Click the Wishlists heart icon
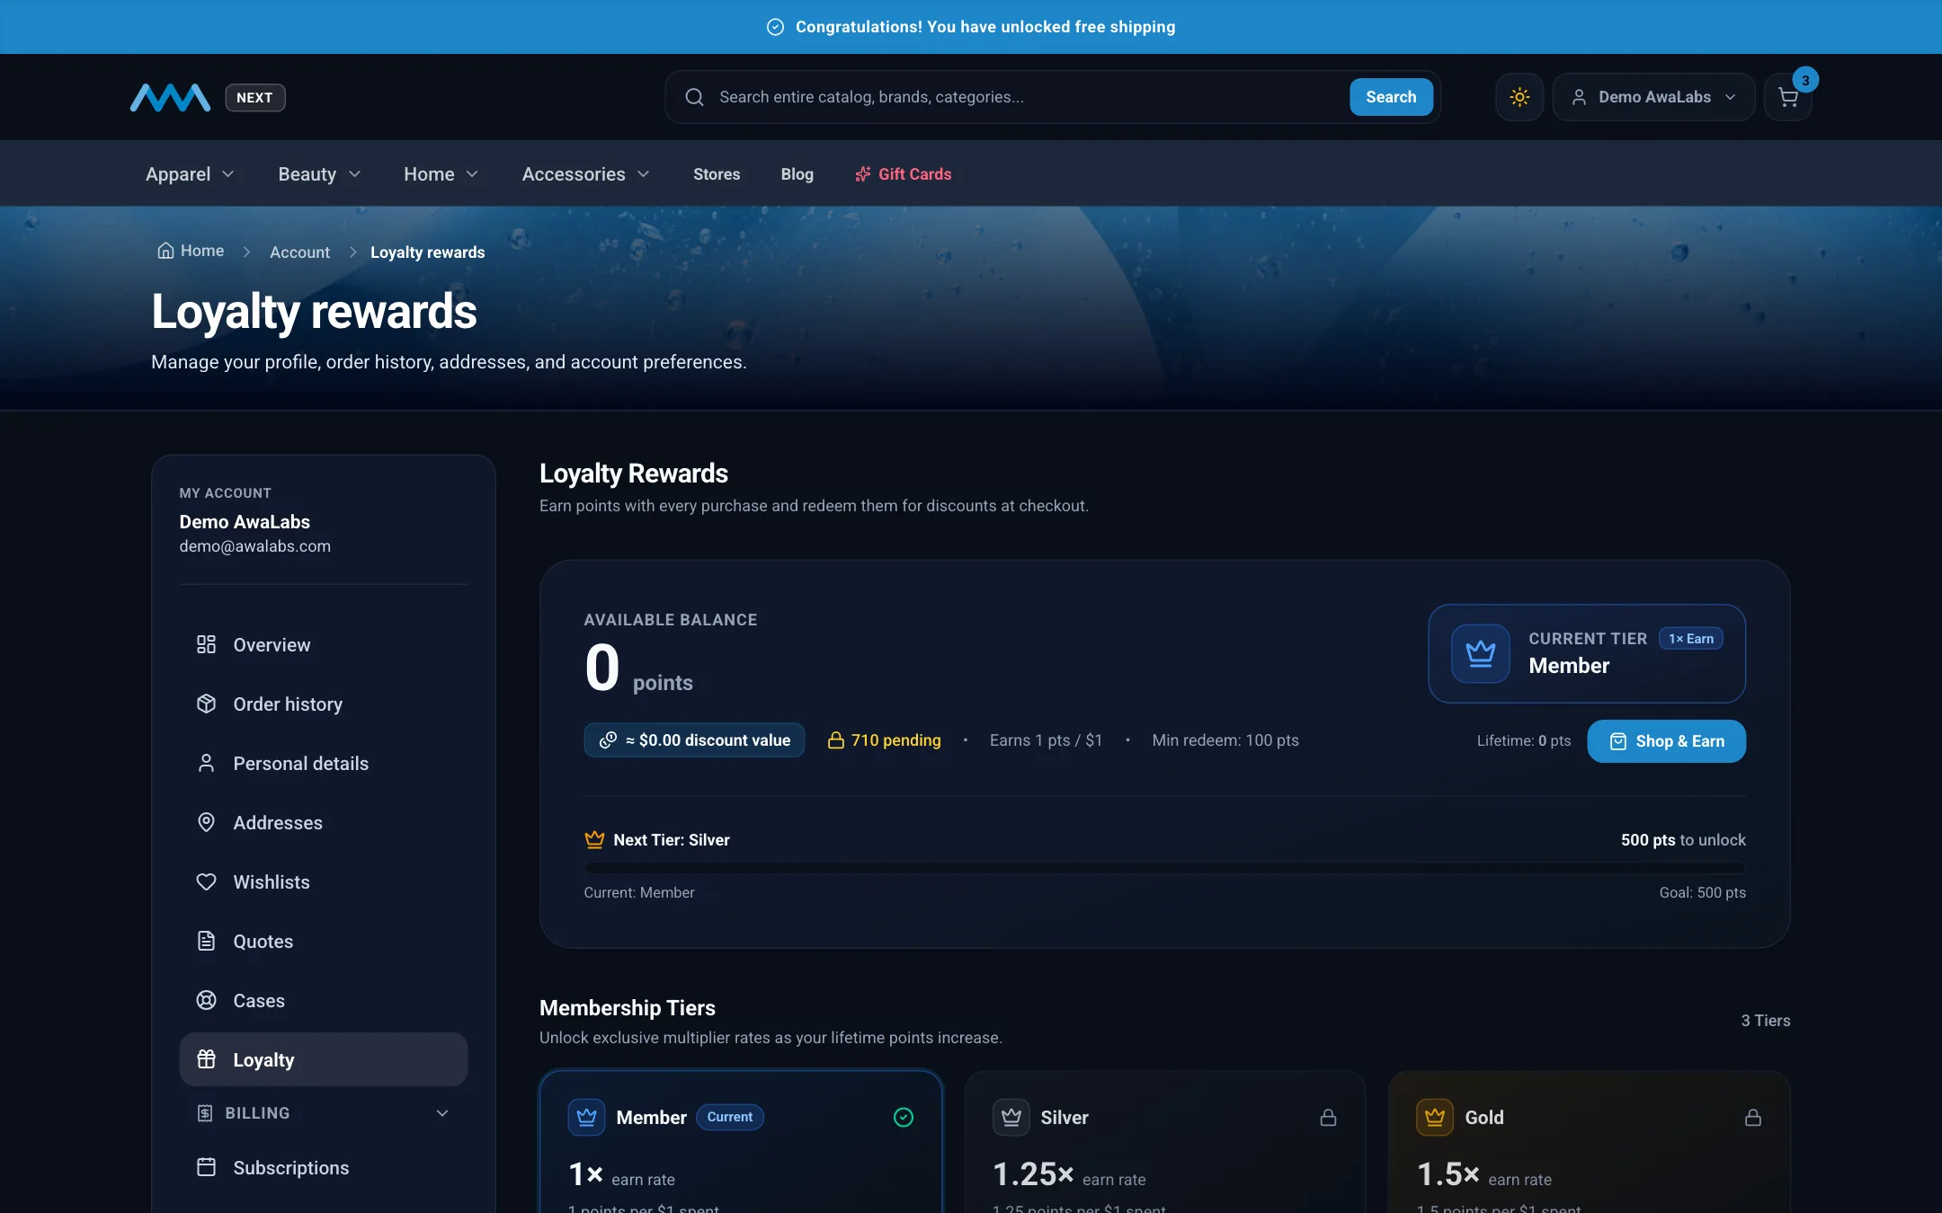 (x=206, y=881)
